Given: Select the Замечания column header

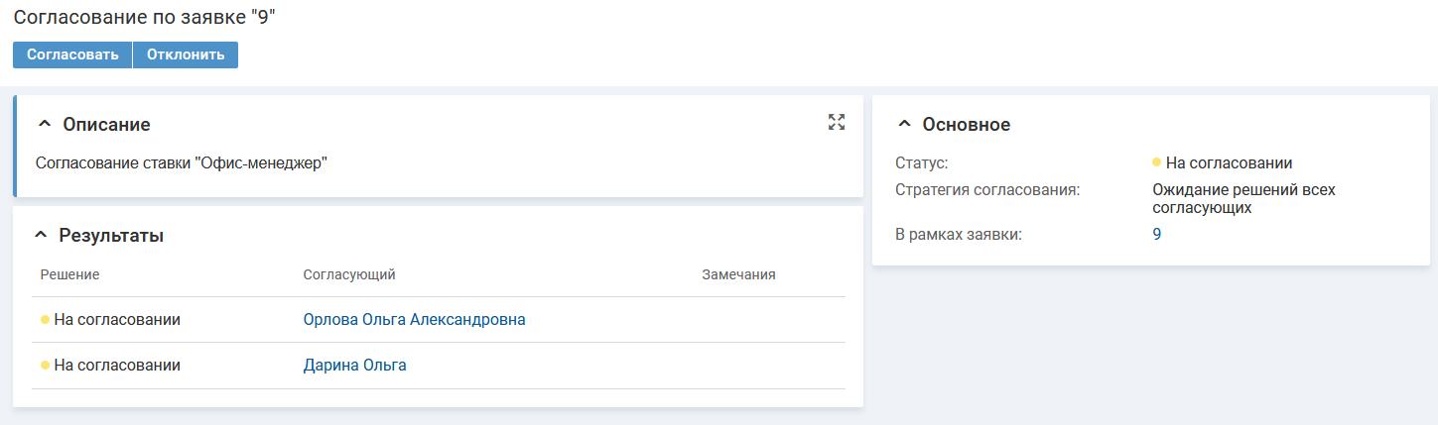Looking at the screenshot, I should [x=738, y=274].
